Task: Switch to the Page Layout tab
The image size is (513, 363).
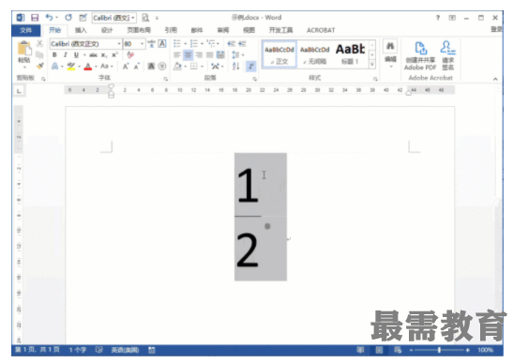Action: click(x=139, y=30)
